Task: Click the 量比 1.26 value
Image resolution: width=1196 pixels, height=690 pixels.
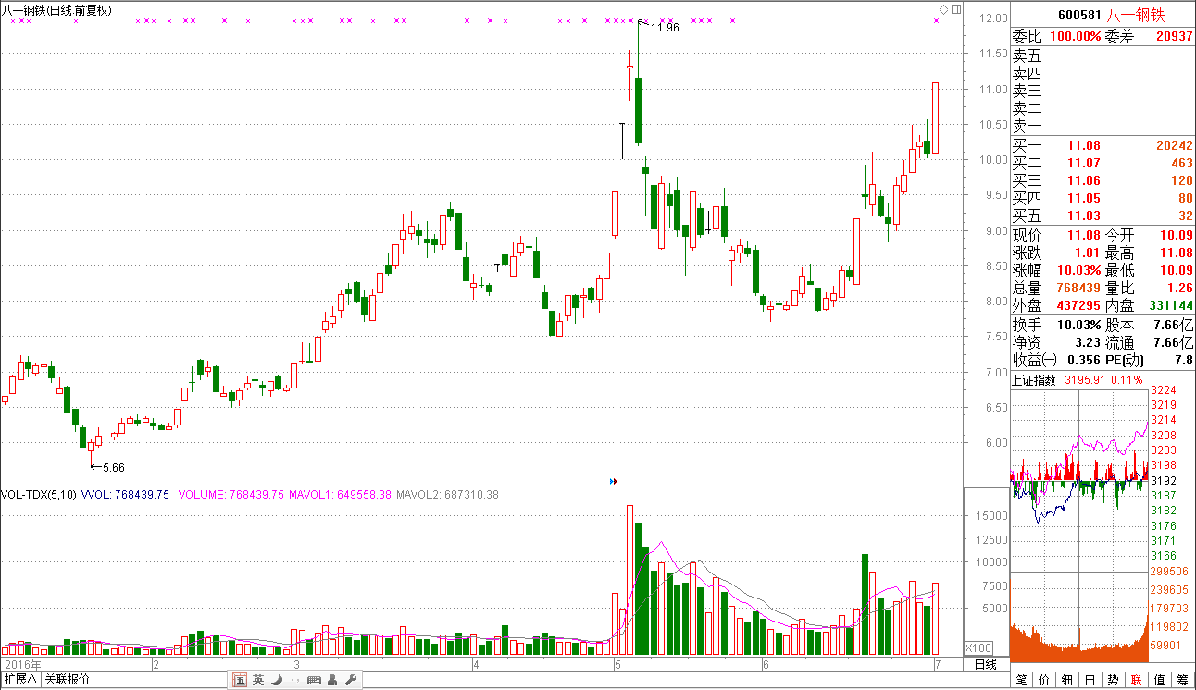Action: point(1180,289)
